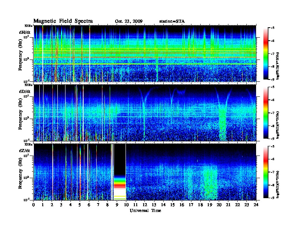This screenshot has width=305, height=235.
Task: Click the "dZ/dt" panel label
Action: pyautogui.click(x=25, y=151)
